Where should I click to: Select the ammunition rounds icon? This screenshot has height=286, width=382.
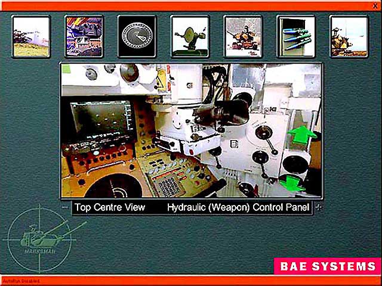click(x=296, y=36)
